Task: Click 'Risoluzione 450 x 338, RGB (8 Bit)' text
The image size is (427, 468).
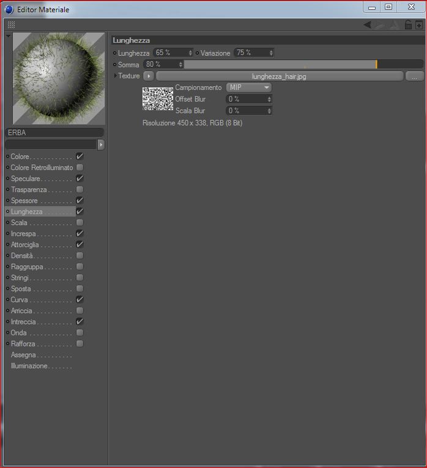Action: (193, 123)
